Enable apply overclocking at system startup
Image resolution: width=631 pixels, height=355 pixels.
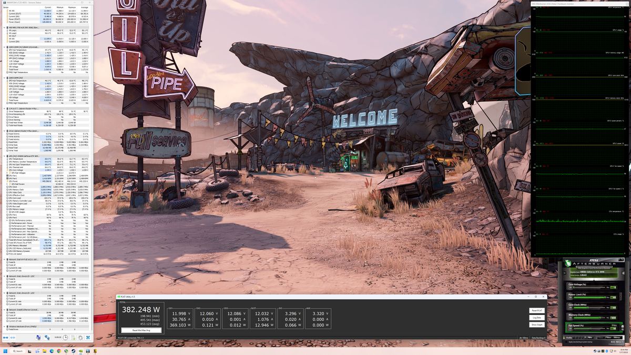[x=566, y=342]
